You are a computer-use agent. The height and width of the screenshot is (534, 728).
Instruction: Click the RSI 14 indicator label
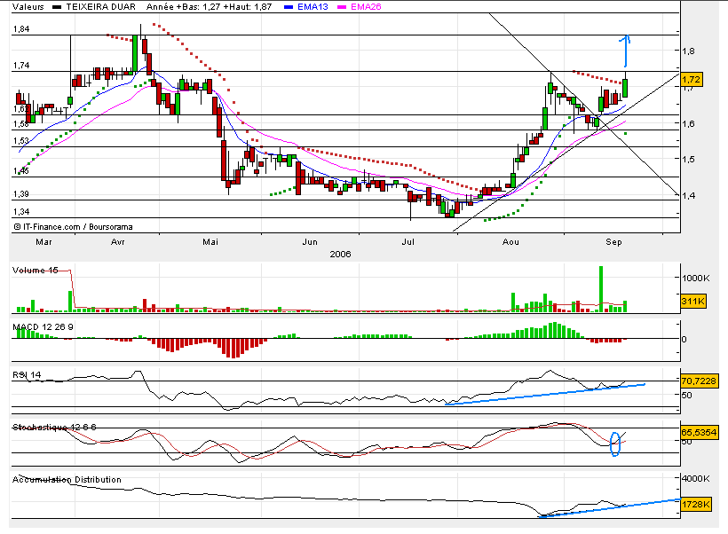pyautogui.click(x=28, y=375)
